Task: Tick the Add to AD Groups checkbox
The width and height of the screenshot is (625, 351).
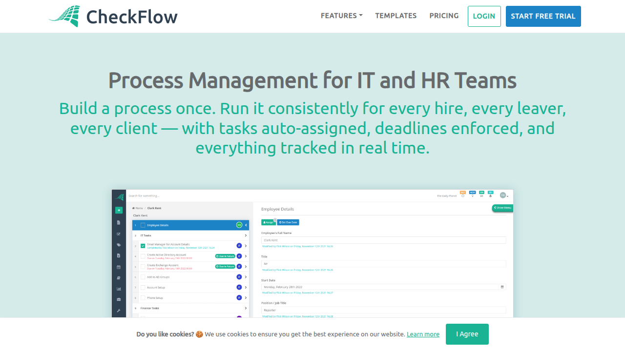Action: (x=143, y=277)
